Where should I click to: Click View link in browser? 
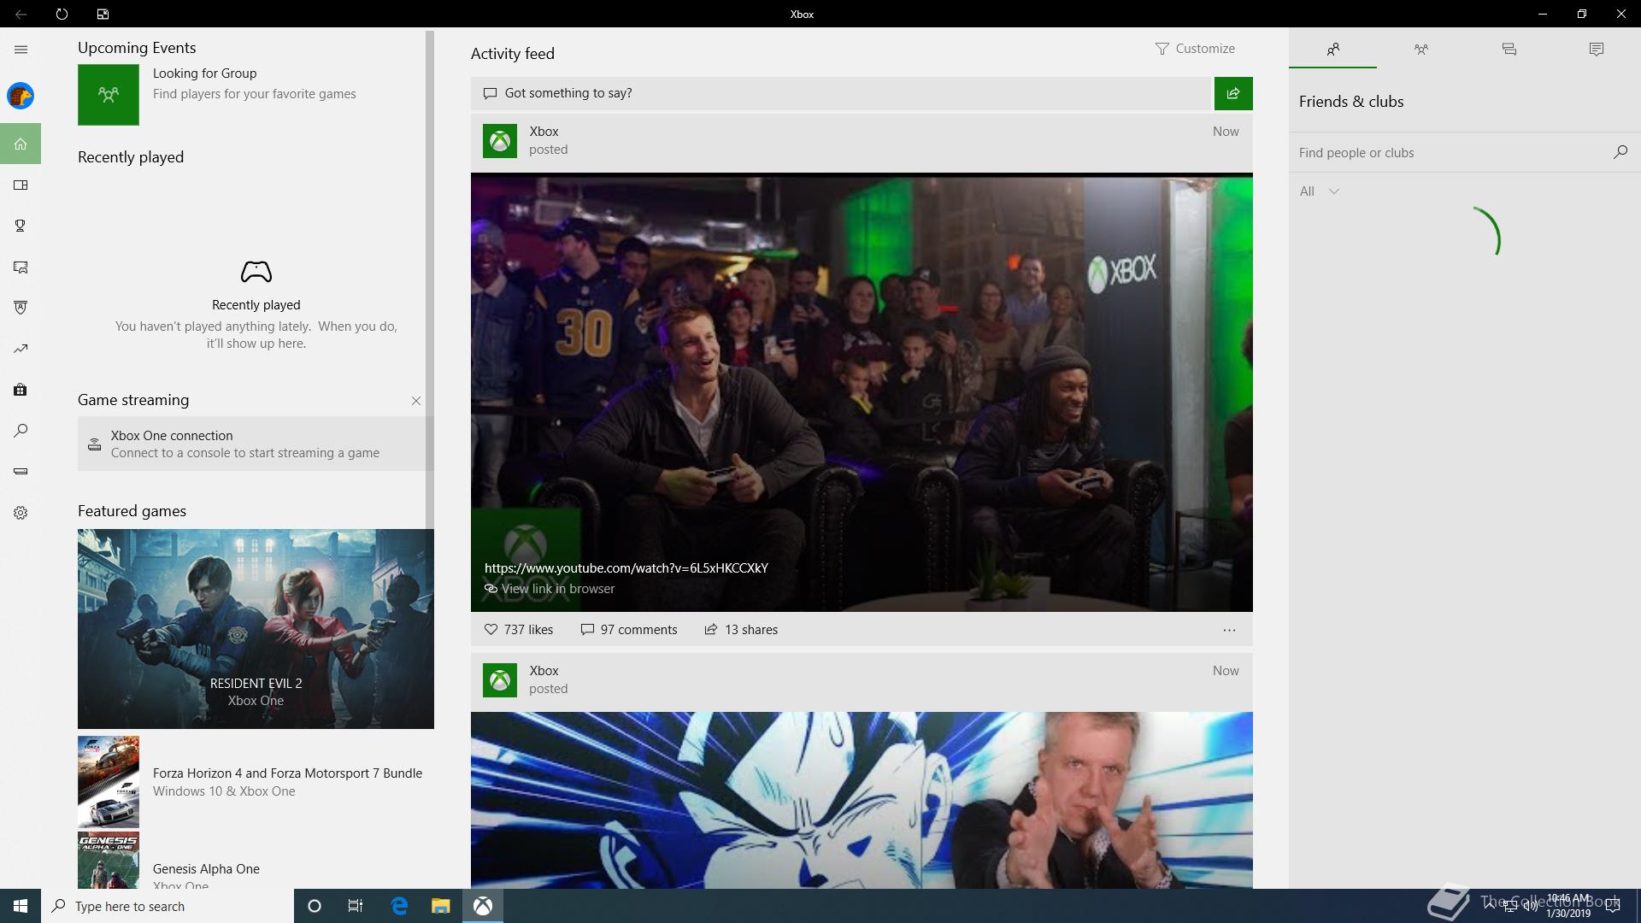pos(550,589)
